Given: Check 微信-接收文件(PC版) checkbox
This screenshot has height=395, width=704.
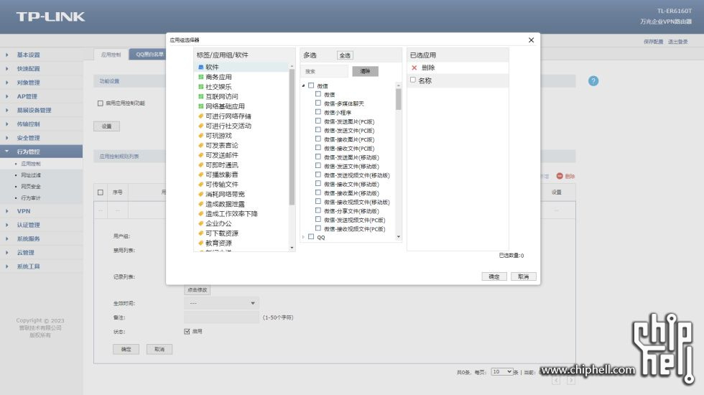Looking at the screenshot, I should click(318, 148).
